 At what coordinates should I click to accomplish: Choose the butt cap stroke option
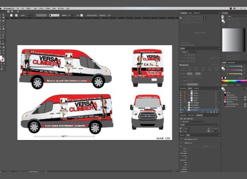[189, 55]
